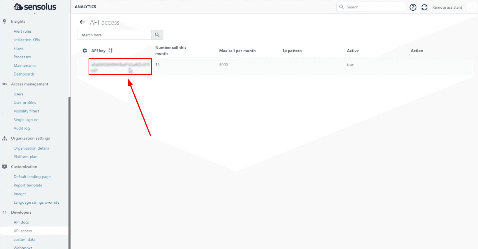Image resolution: width=478 pixels, height=249 pixels.
Task: Open User profiles
Action: [x=25, y=103]
